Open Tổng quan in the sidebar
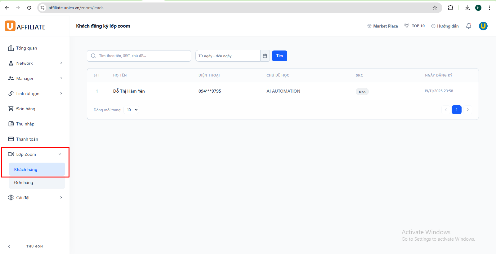This screenshot has height=254, width=496. (x=27, y=48)
